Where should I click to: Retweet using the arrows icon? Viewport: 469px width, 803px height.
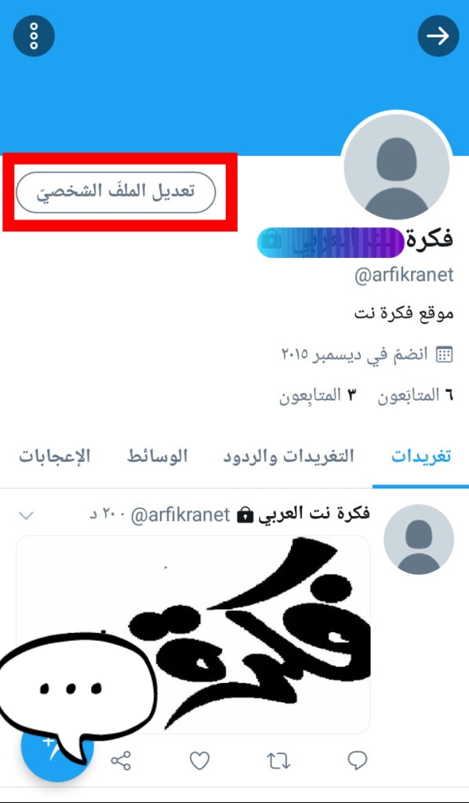(x=279, y=761)
